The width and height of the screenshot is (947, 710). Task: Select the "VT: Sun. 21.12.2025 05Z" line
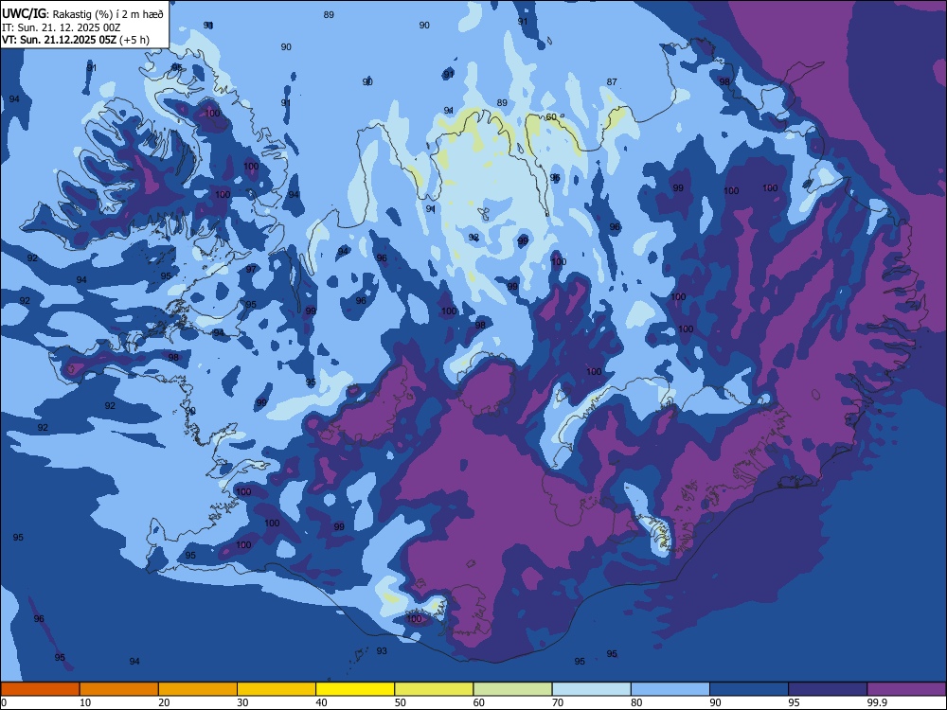click(x=59, y=40)
